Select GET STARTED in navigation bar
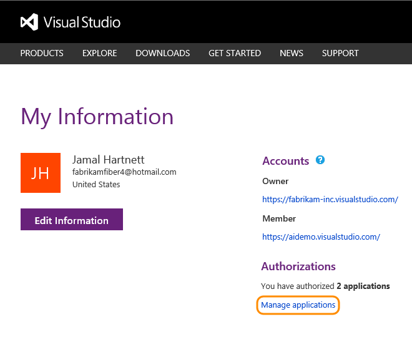The image size is (412, 337). click(235, 53)
